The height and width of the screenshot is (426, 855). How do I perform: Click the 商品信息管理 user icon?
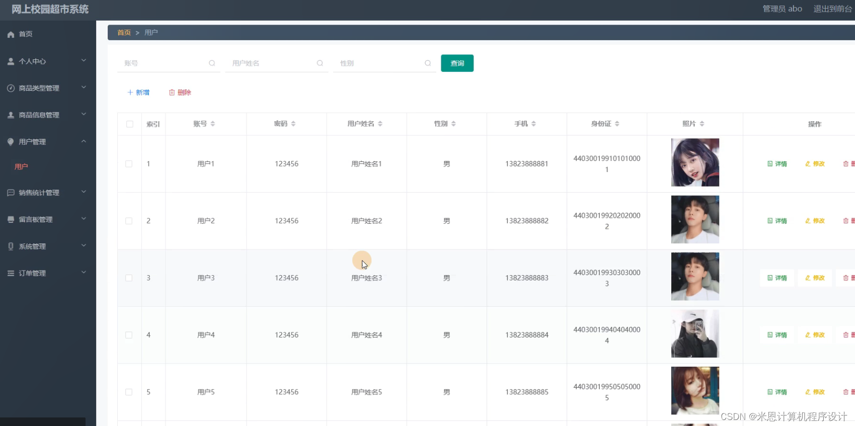click(x=11, y=115)
